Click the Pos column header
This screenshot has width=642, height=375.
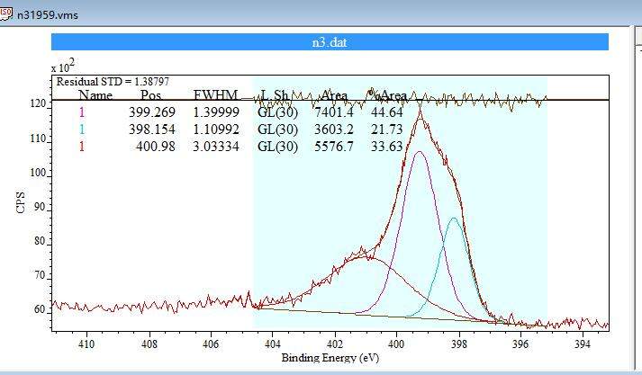[x=150, y=95]
